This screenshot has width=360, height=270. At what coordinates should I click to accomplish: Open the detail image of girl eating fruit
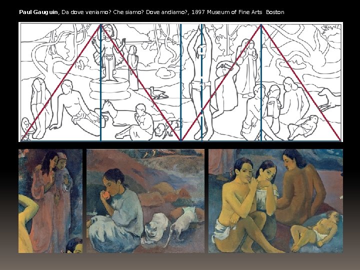[x=145, y=201]
